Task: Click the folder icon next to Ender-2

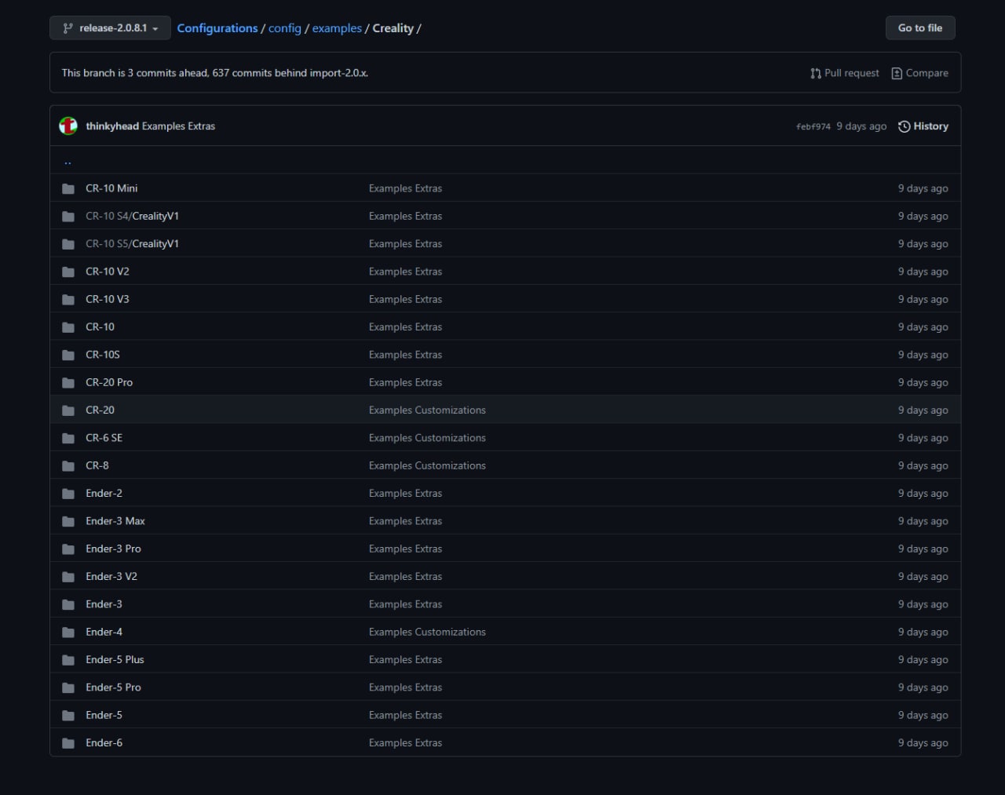Action: pyautogui.click(x=68, y=494)
